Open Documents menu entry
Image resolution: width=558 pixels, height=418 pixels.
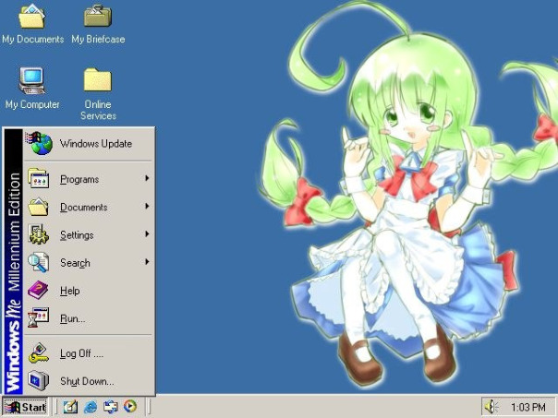point(89,207)
